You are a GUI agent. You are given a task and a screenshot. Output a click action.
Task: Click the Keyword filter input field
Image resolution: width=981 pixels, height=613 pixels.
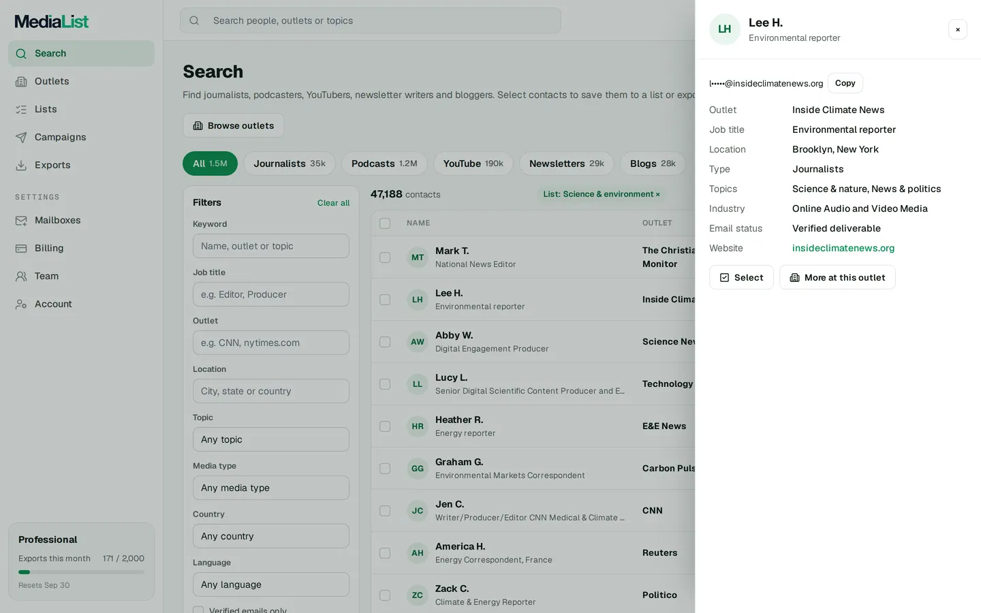point(271,246)
